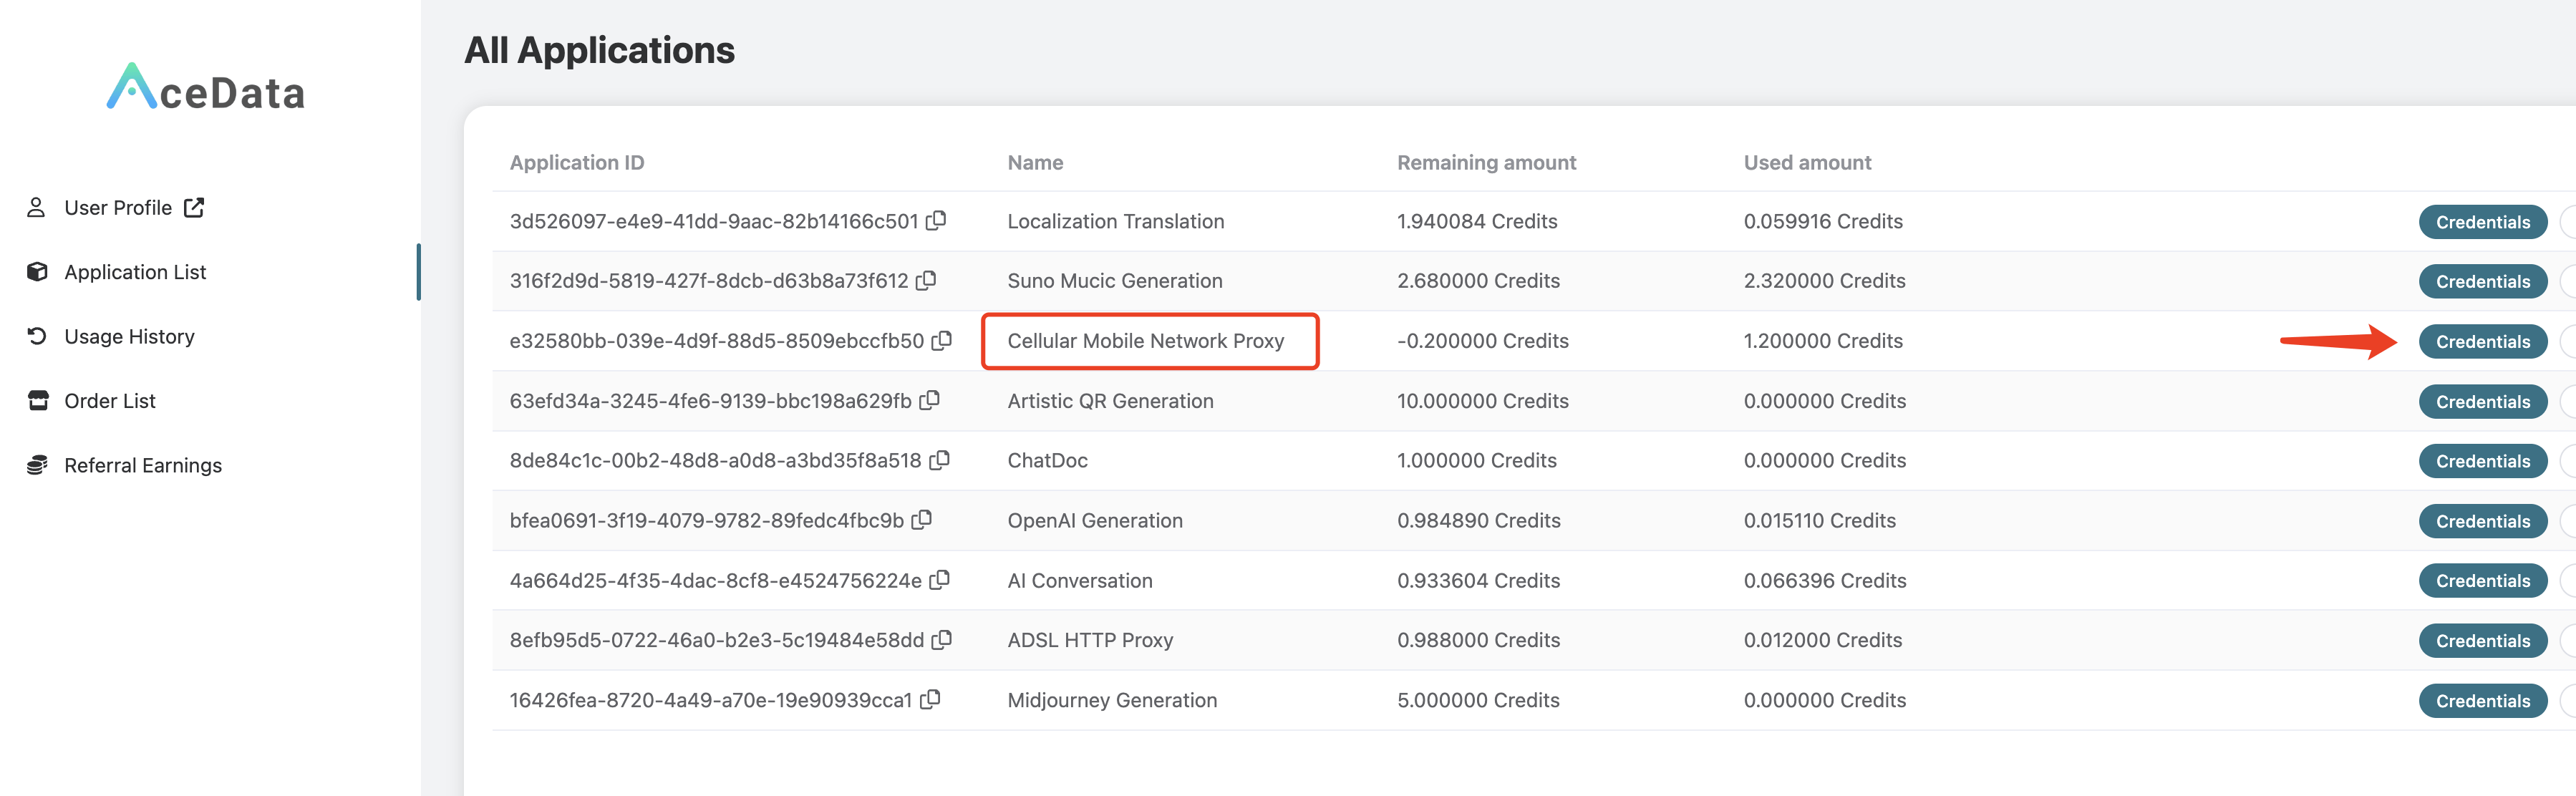Copy the Midjourney Generation application ID
This screenshot has height=796, width=2576.
pyautogui.click(x=930, y=700)
